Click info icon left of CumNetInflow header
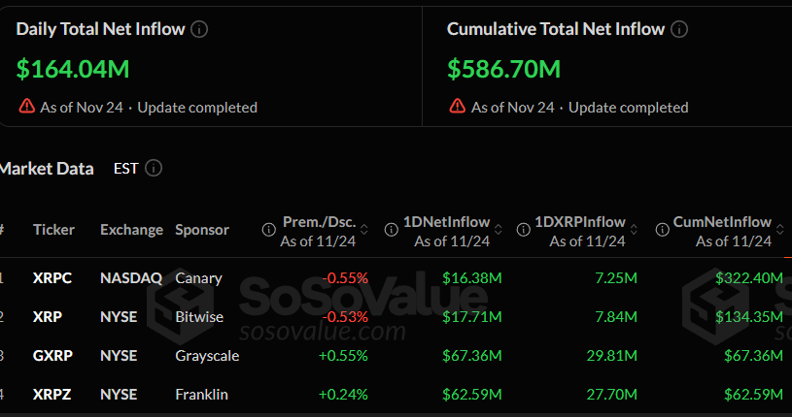The image size is (792, 417). click(x=661, y=230)
